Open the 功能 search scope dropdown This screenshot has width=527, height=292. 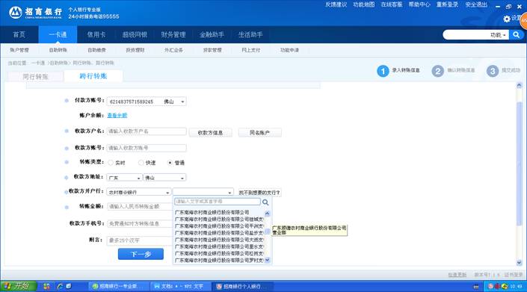[x=498, y=35]
